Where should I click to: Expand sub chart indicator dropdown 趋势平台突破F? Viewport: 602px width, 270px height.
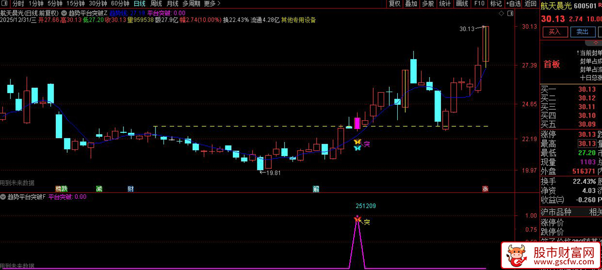(4, 197)
